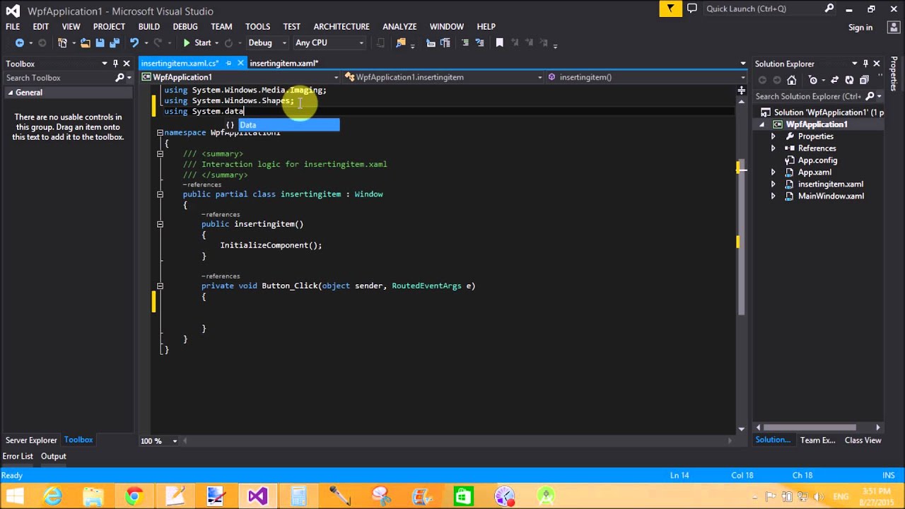Save the current file with the Save icon

(100, 43)
